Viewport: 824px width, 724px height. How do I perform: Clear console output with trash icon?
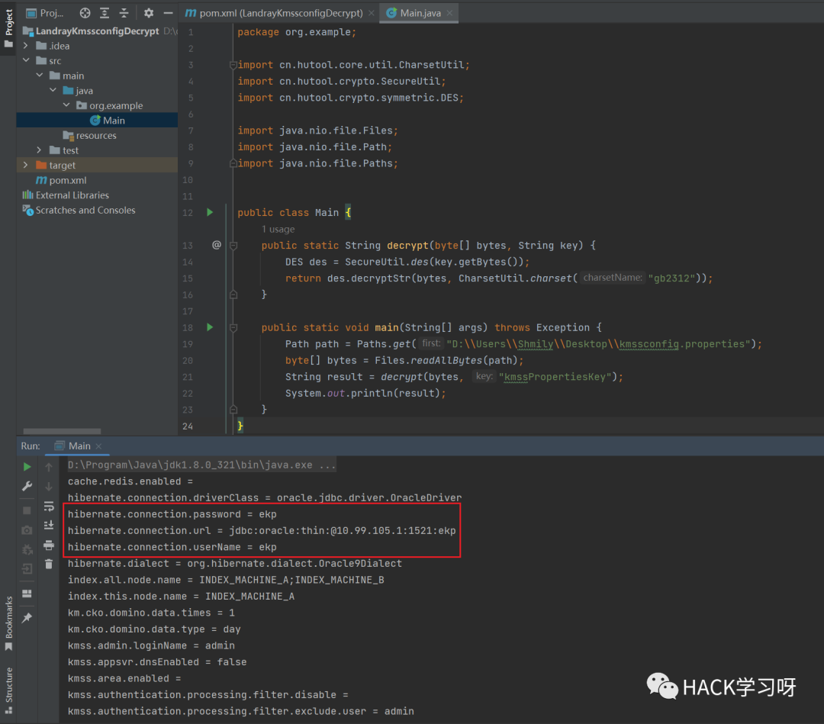[49, 565]
